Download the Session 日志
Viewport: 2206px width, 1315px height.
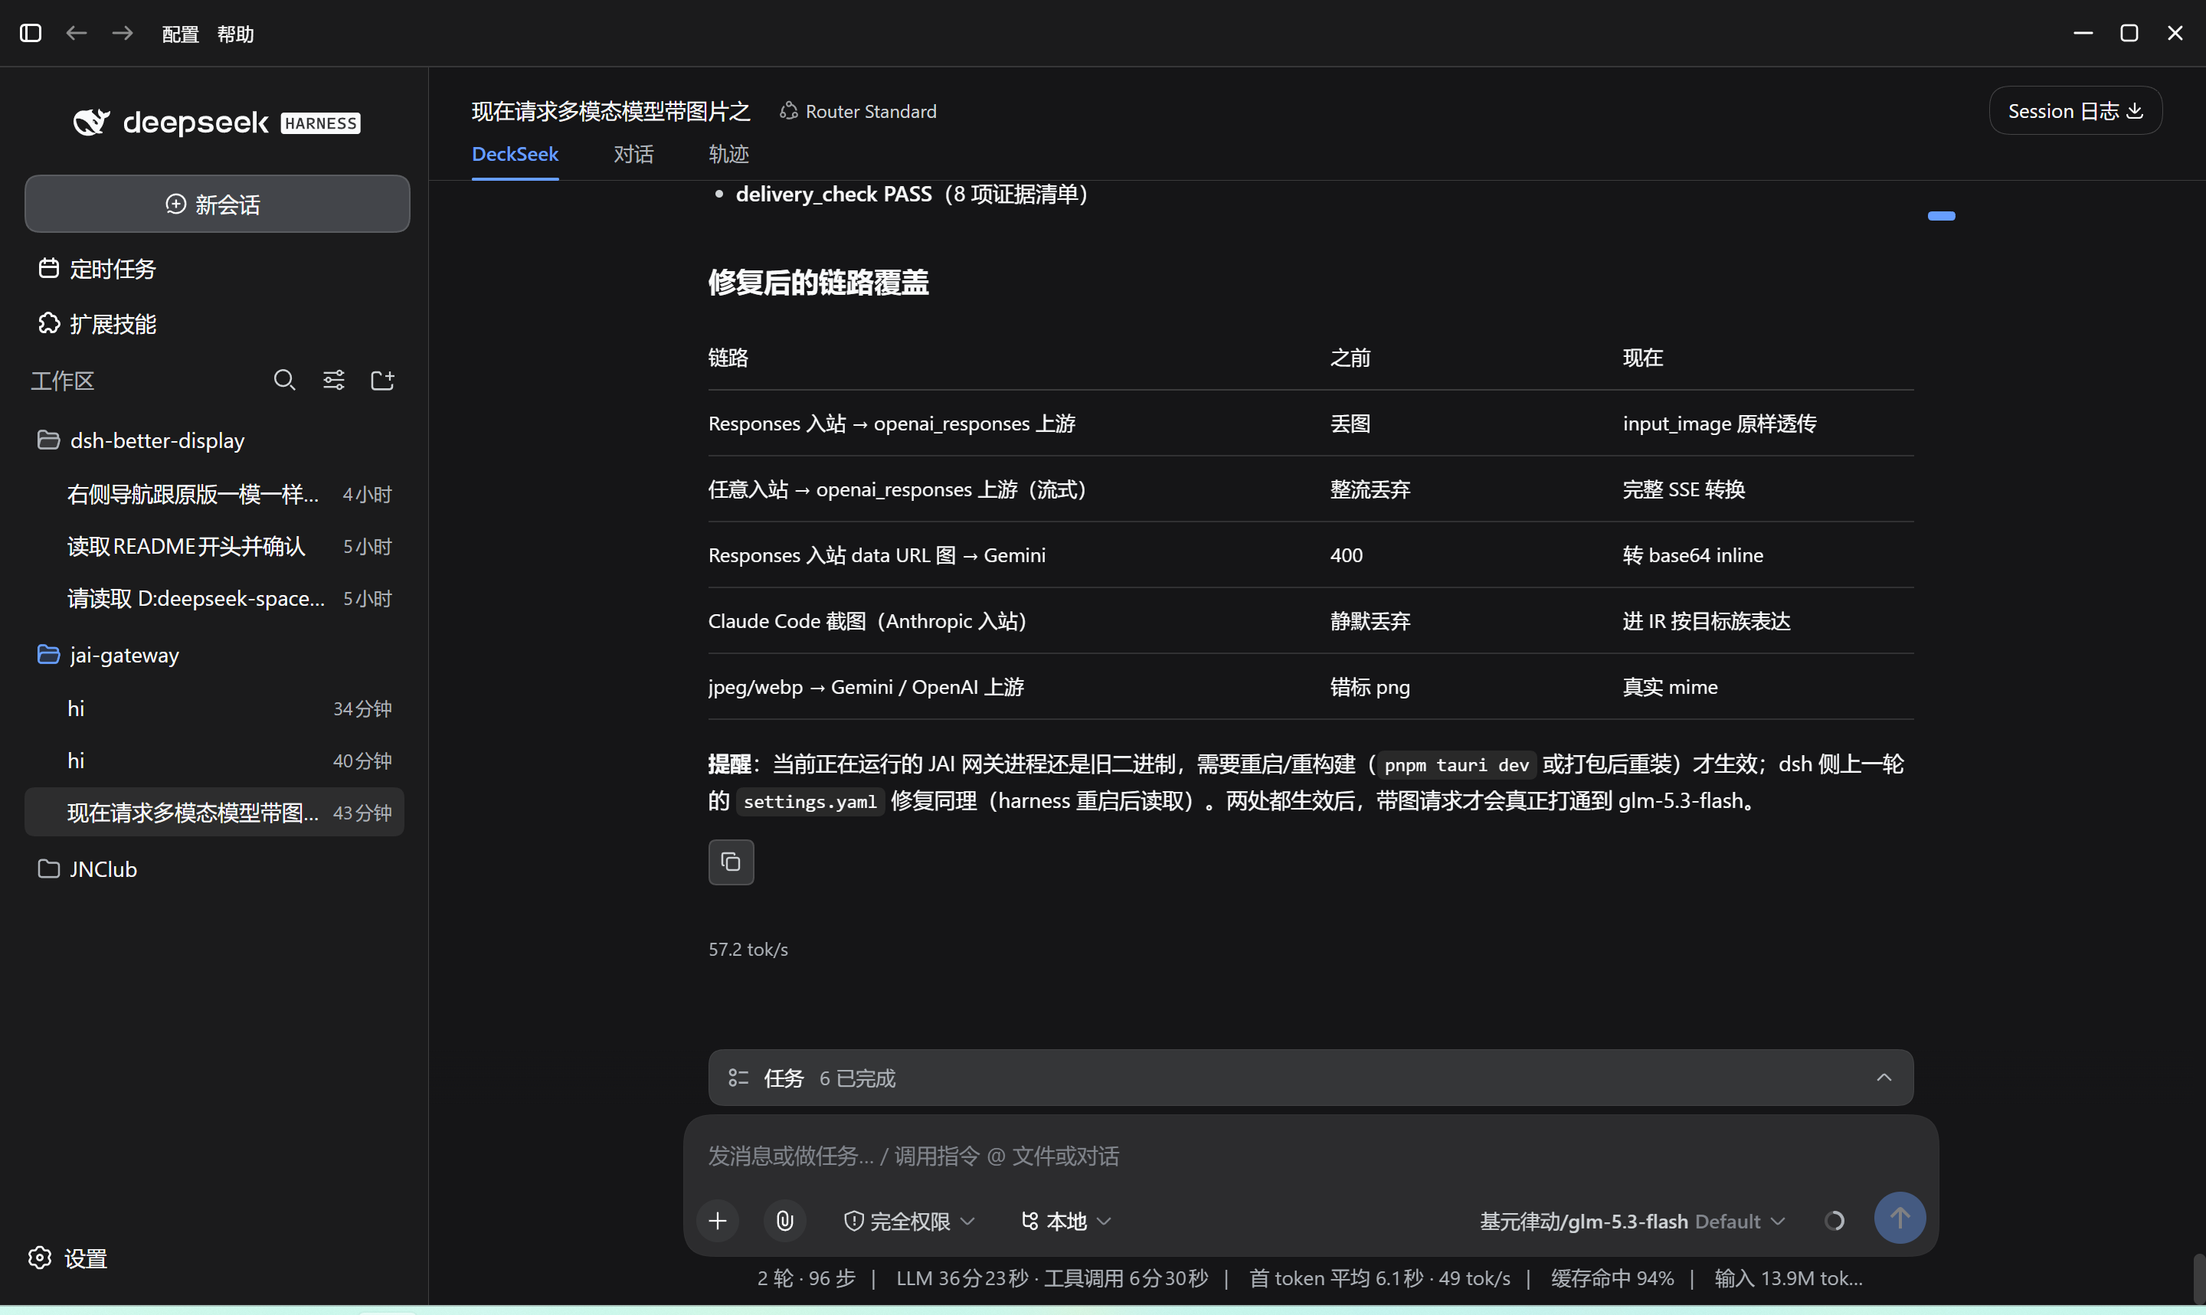click(2075, 111)
